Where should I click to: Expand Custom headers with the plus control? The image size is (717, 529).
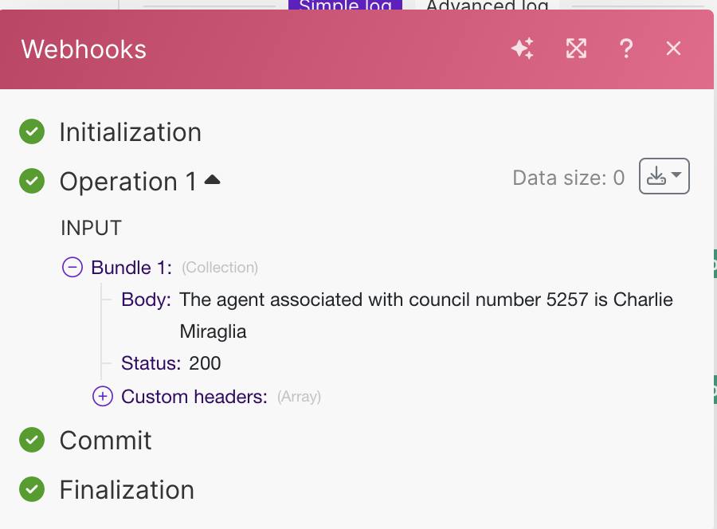(104, 396)
